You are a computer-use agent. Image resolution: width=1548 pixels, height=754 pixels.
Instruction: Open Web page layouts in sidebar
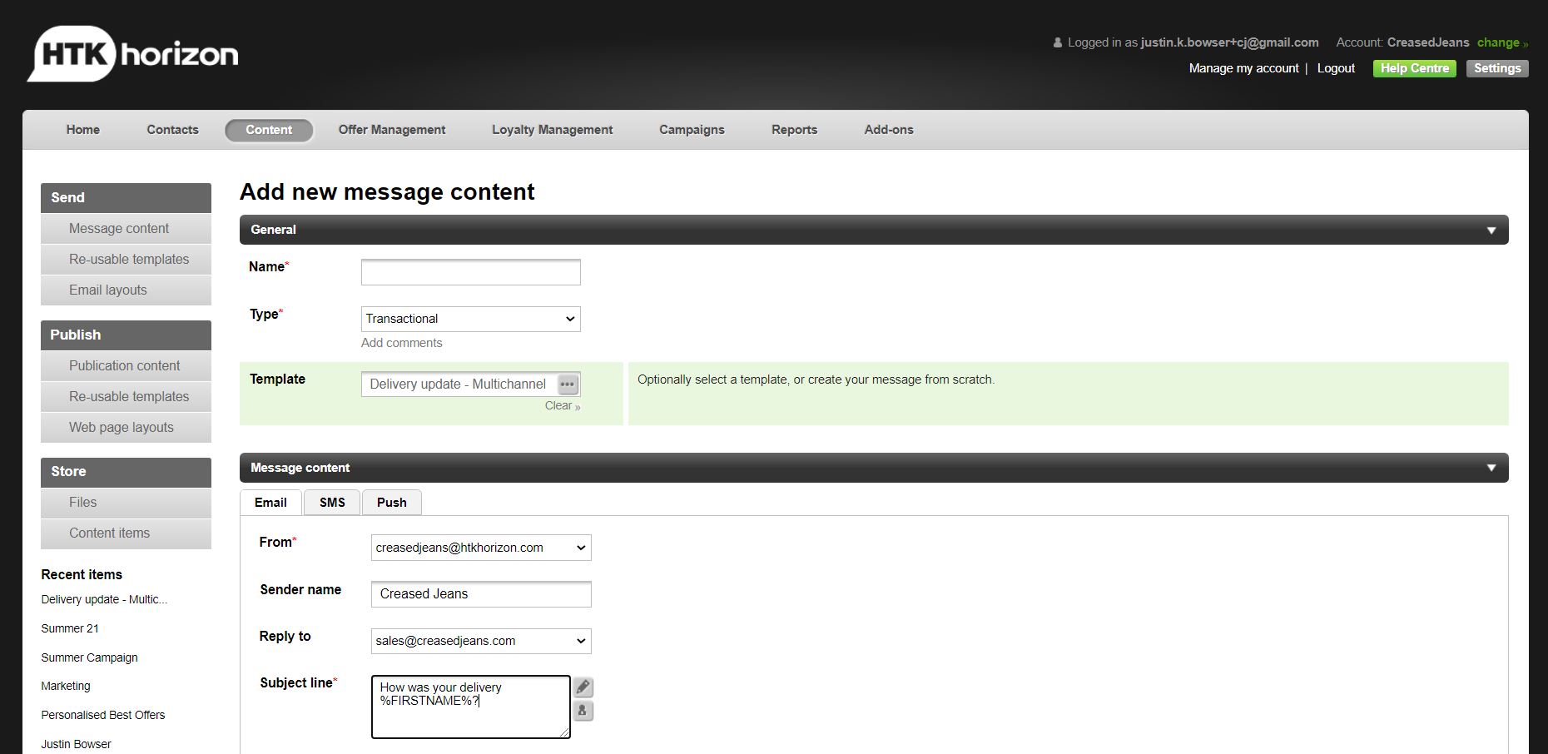point(126,428)
